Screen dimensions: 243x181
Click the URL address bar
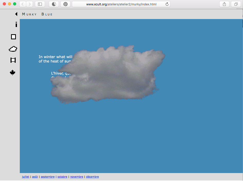(121, 4)
